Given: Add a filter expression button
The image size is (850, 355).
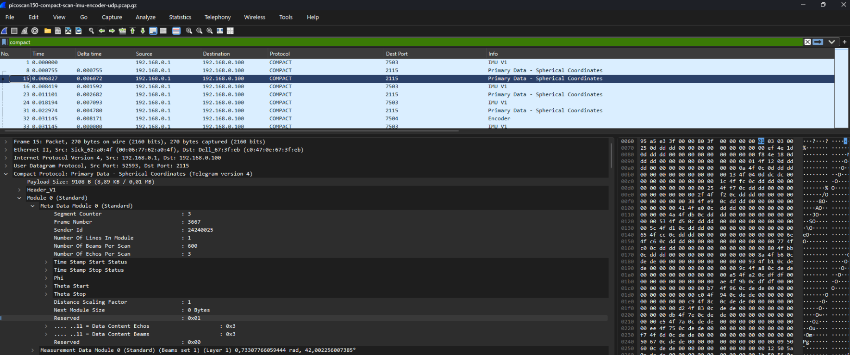Looking at the screenshot, I should pyautogui.click(x=844, y=42).
